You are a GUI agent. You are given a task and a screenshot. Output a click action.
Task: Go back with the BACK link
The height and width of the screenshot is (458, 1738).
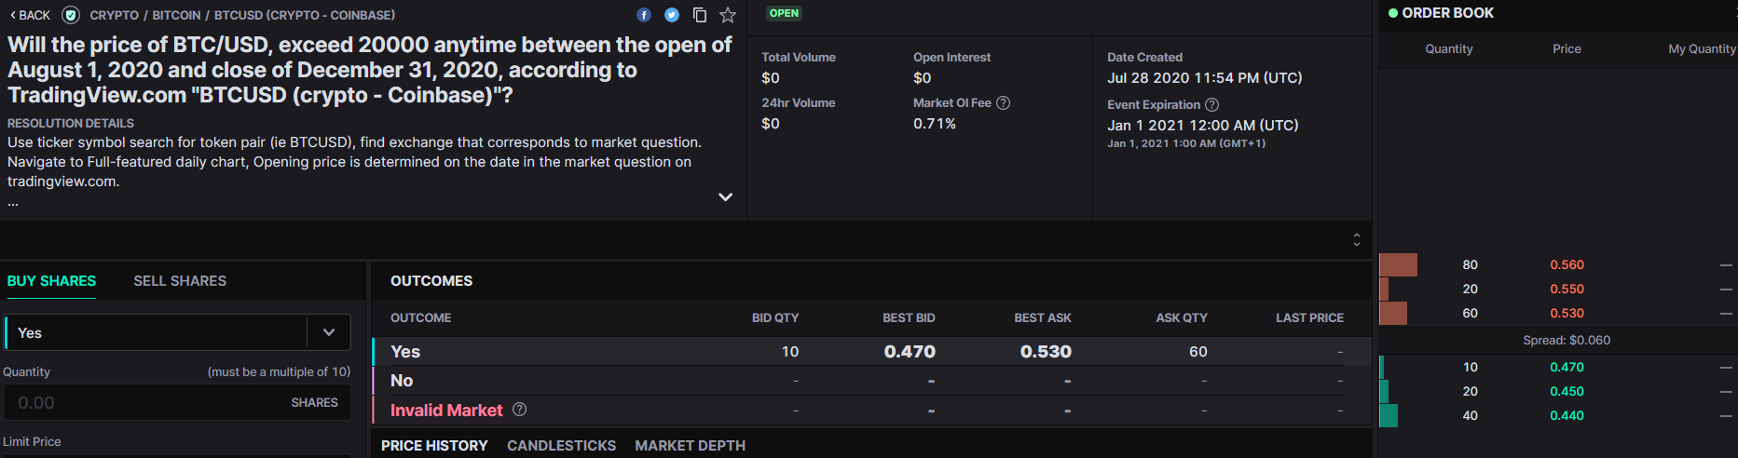pos(31,15)
